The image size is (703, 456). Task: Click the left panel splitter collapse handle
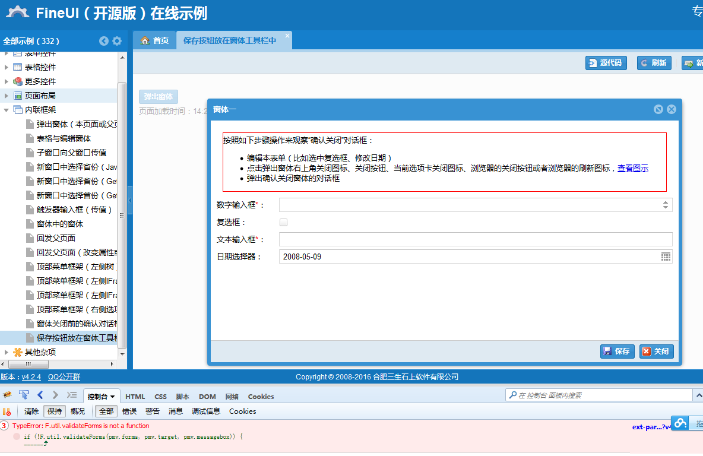point(130,201)
